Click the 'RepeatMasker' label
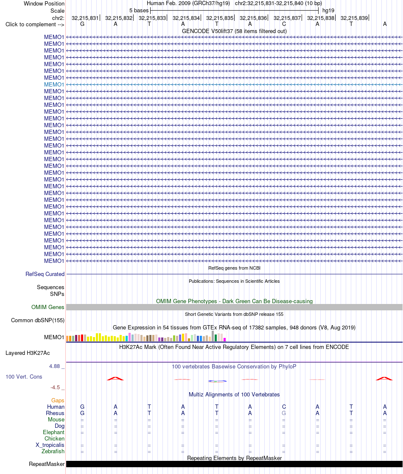This screenshot has height=474, width=403. click(47, 464)
